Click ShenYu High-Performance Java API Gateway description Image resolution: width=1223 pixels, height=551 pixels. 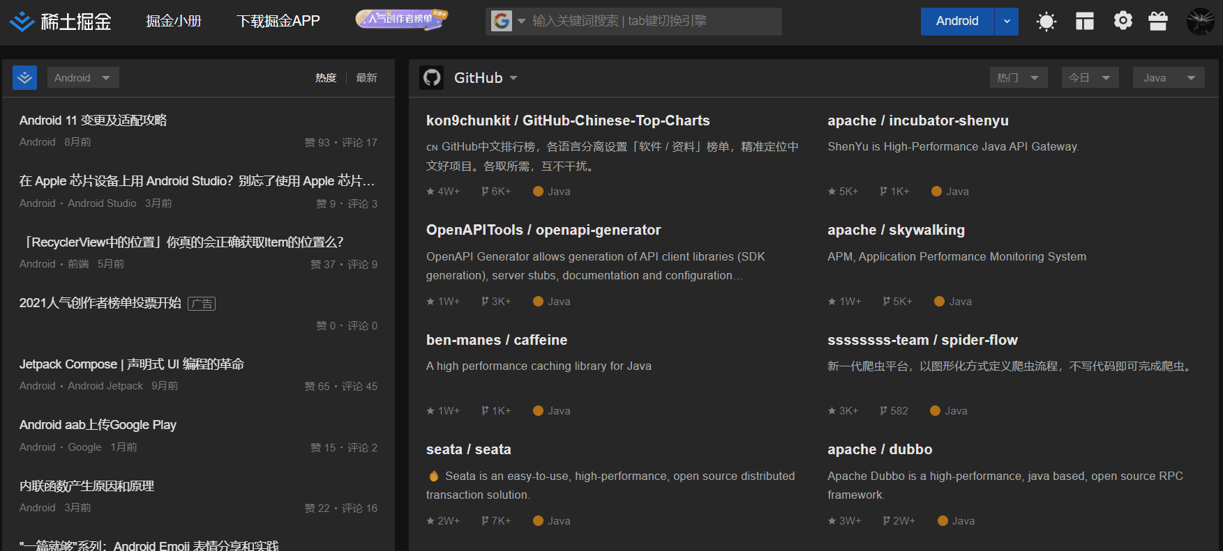953,147
